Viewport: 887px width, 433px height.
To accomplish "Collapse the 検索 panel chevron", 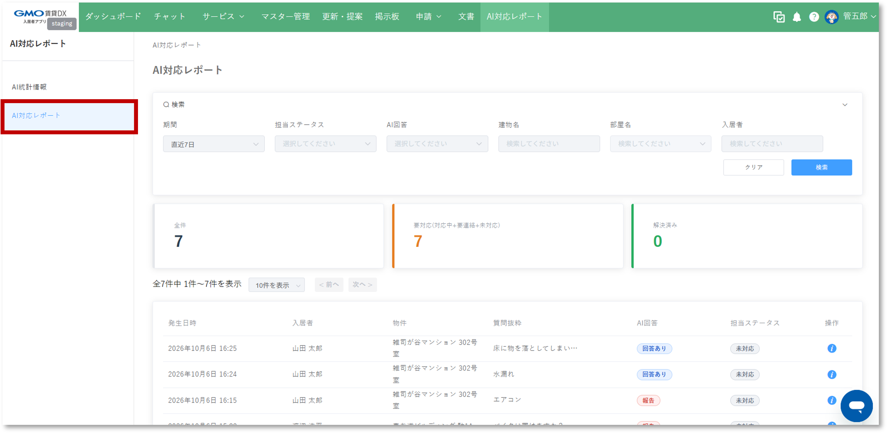I will coord(845,105).
